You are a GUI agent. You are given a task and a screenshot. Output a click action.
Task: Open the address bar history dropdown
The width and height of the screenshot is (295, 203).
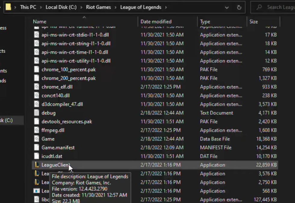(227, 8)
